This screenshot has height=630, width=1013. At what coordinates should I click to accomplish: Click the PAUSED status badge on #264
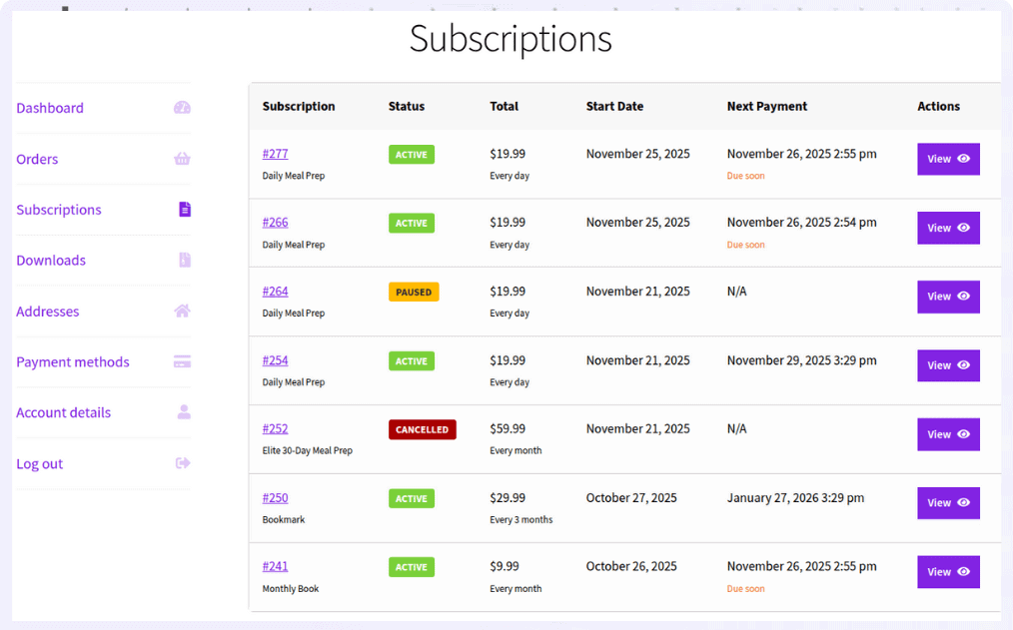(x=414, y=292)
